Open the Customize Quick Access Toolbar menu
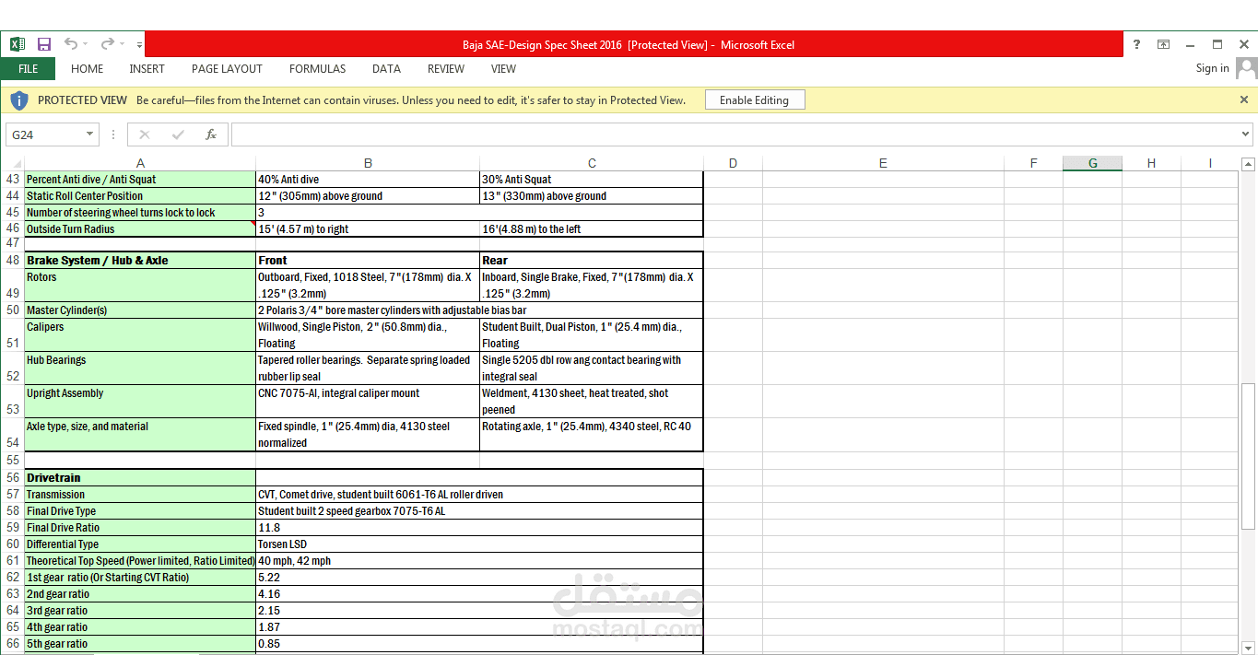Image resolution: width=1258 pixels, height=655 pixels. click(x=138, y=44)
